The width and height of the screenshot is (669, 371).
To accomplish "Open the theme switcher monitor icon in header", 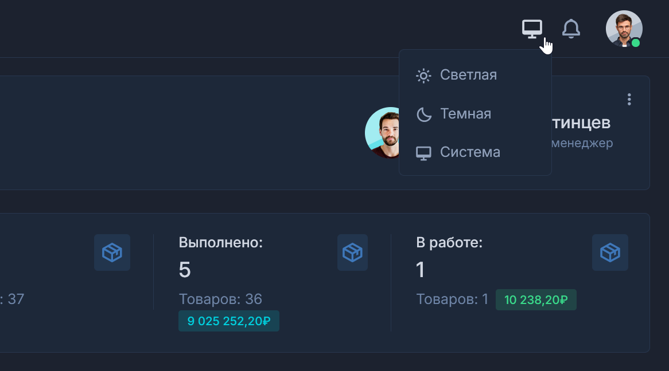I will click(532, 29).
